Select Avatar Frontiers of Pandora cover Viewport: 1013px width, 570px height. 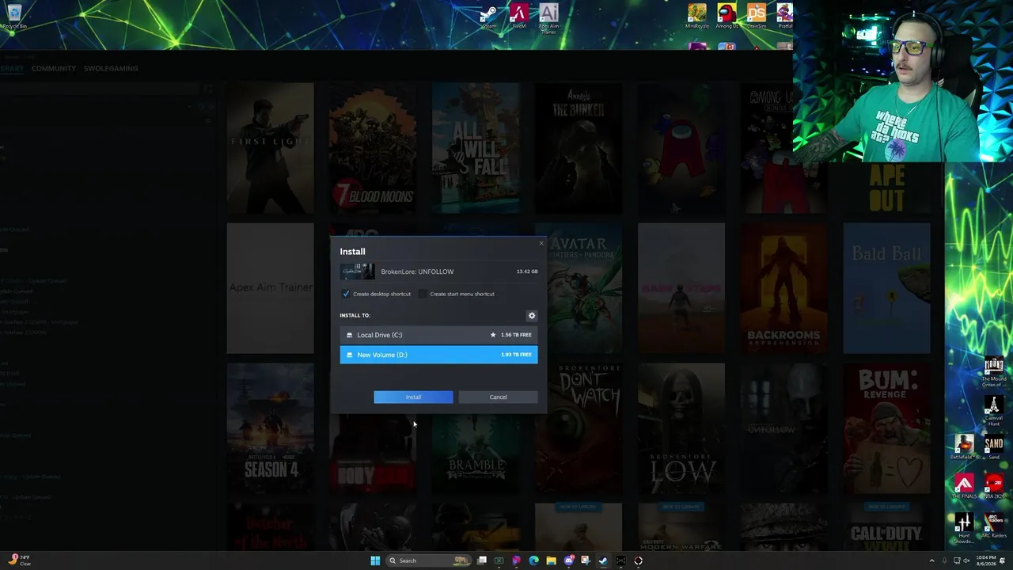click(x=584, y=288)
